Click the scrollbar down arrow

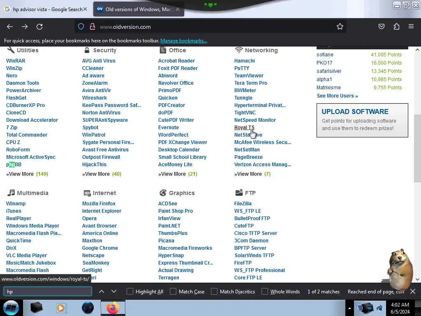[x=417, y=279]
